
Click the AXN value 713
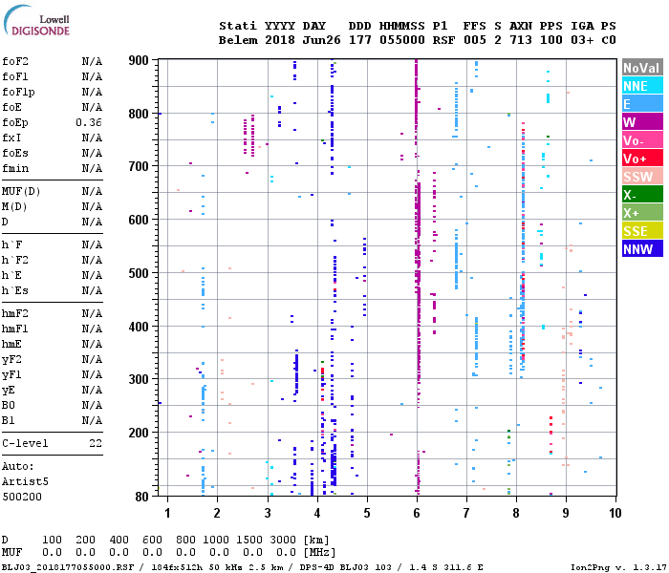click(521, 40)
